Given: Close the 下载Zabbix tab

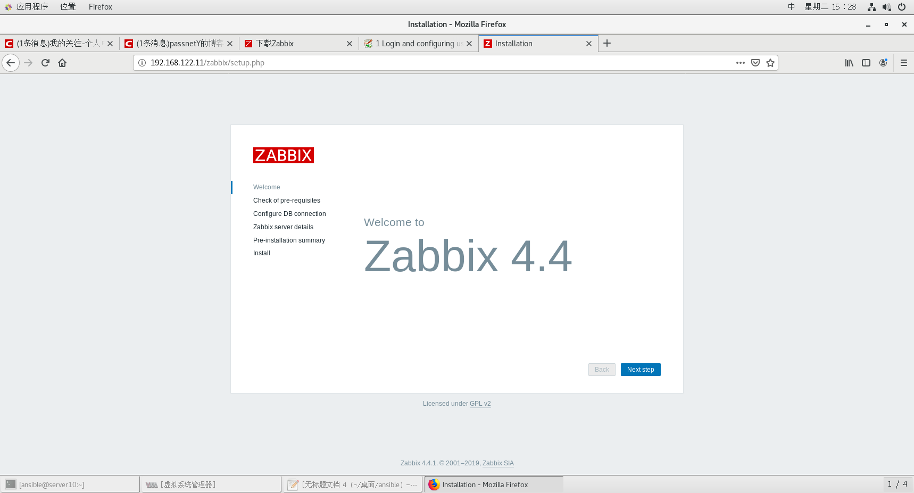Looking at the screenshot, I should (x=350, y=44).
